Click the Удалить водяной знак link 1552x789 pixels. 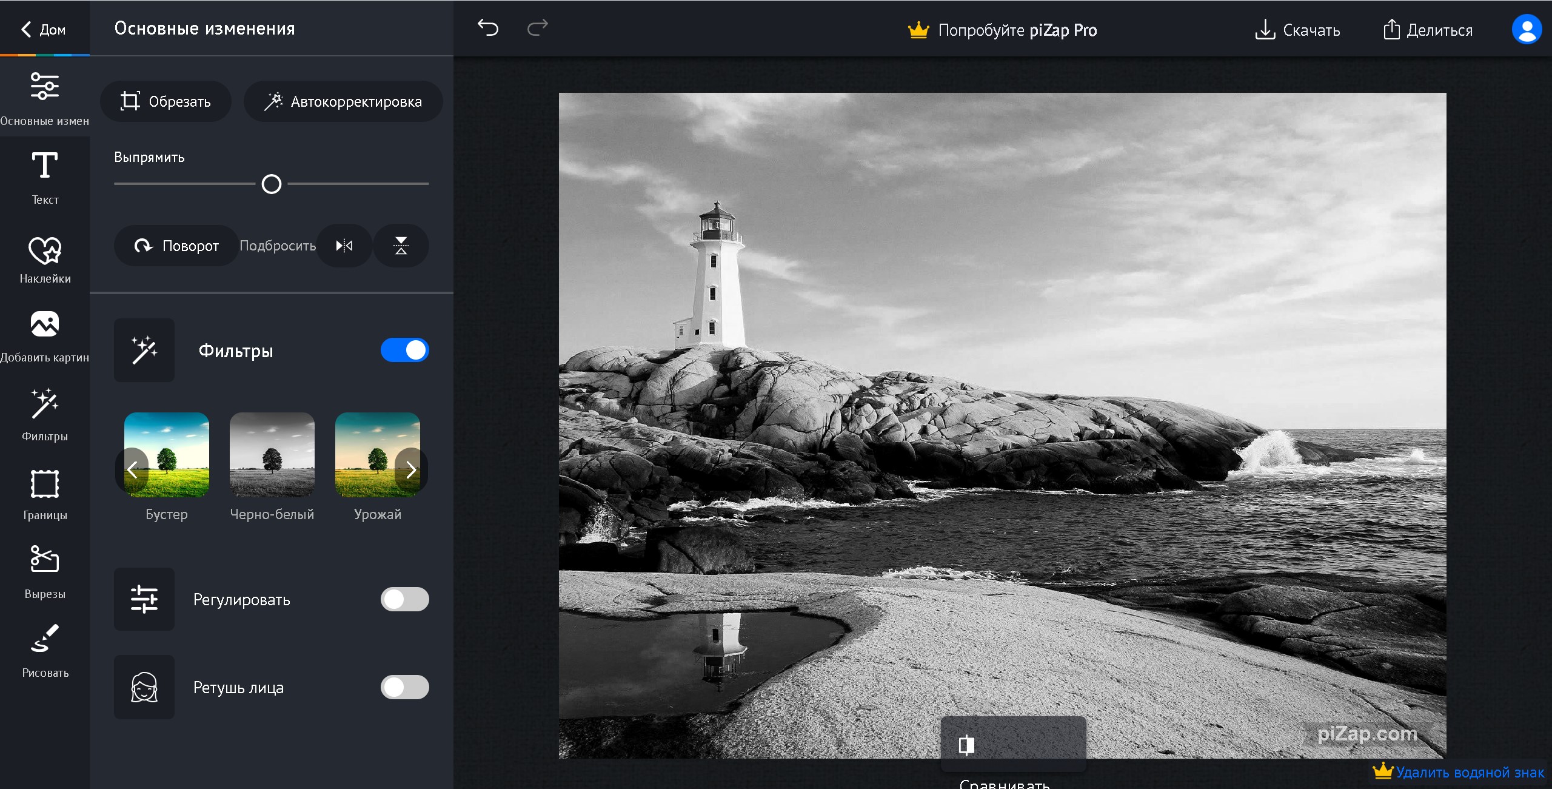1469,772
